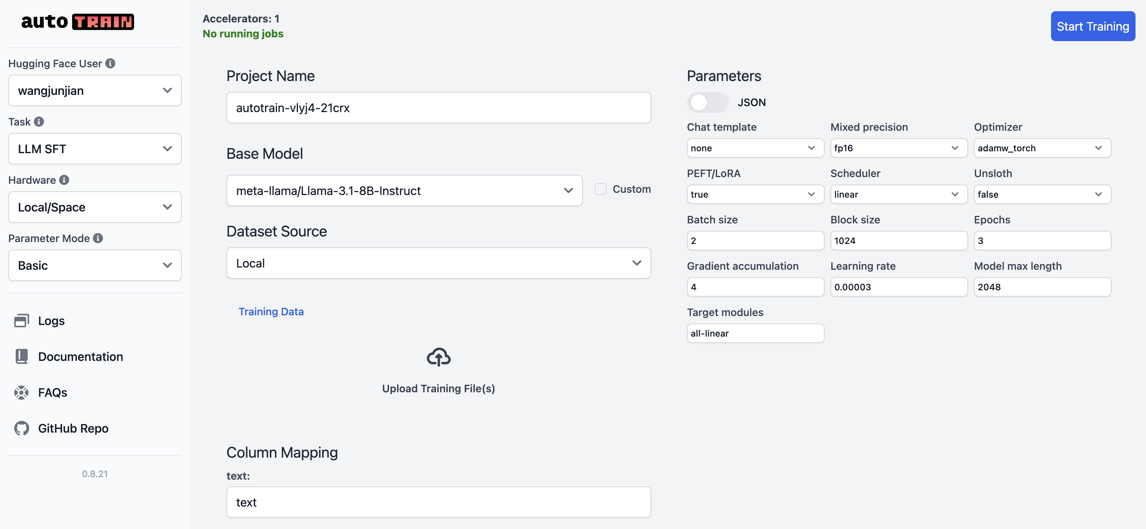This screenshot has width=1146, height=529.
Task: Click the Task info icon
Action: pos(39,122)
